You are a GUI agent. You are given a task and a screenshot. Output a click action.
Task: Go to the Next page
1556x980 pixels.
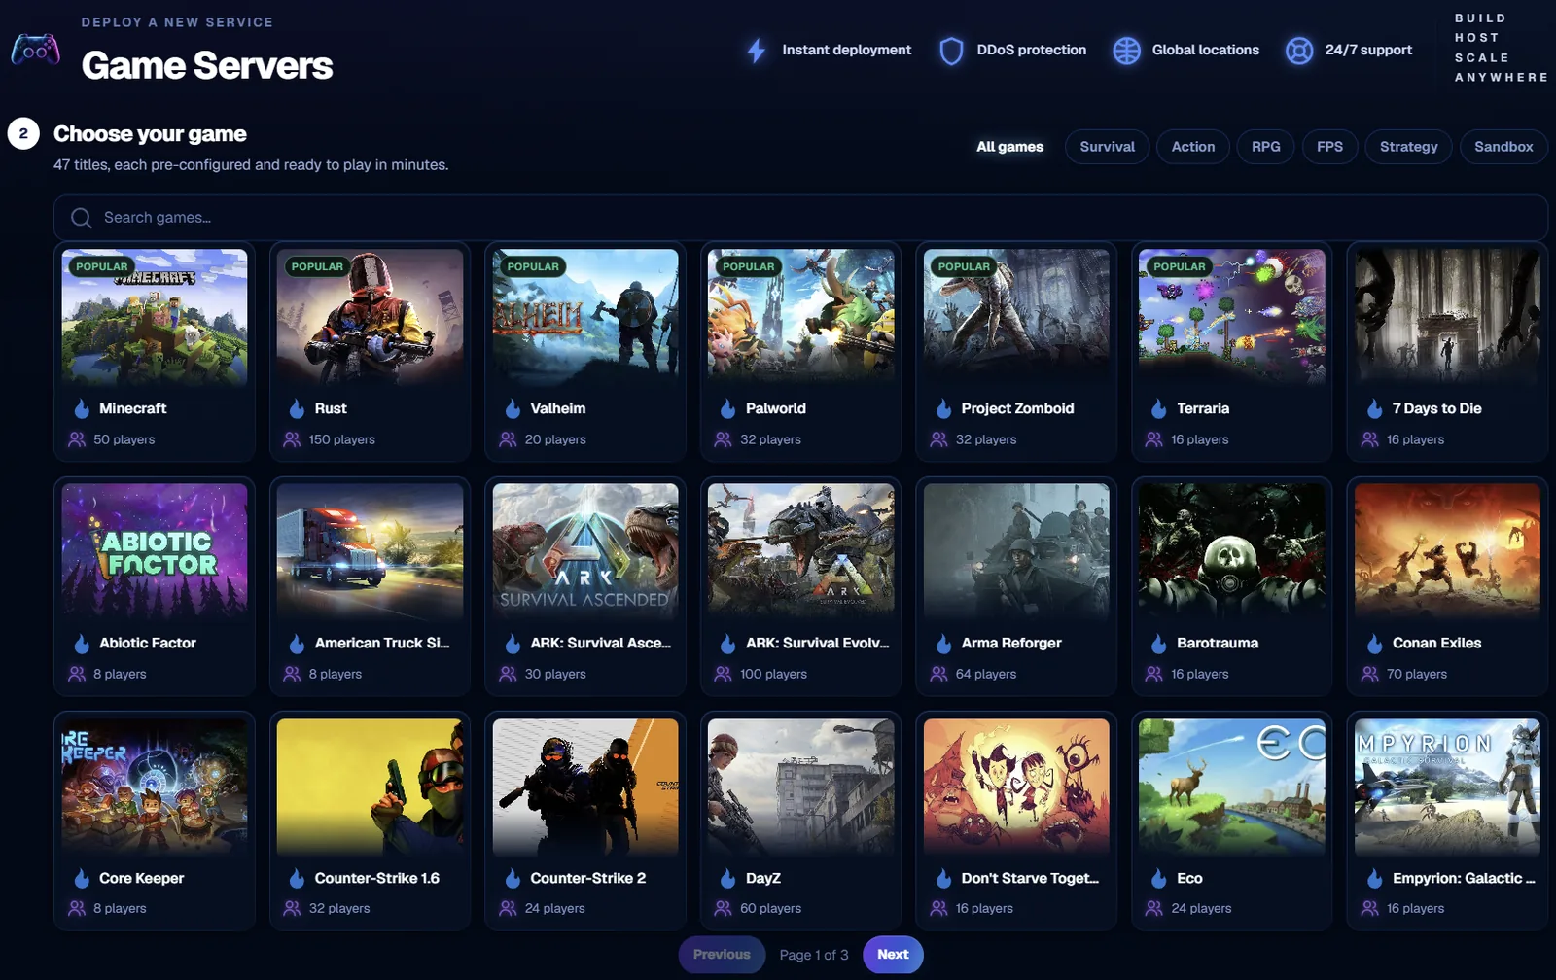pos(893,955)
